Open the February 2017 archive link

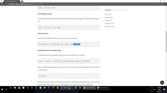point(109,17)
